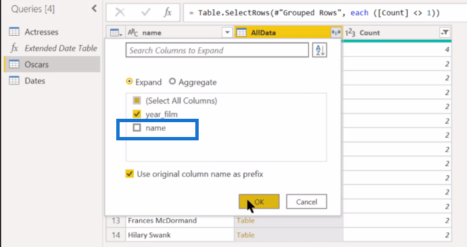
Task: Click the OK button
Action: click(259, 202)
